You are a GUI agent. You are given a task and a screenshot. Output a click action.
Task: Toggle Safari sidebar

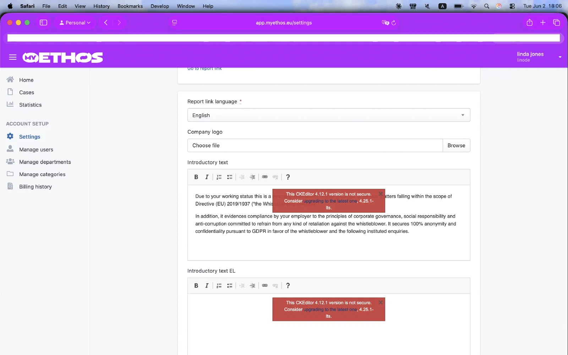tap(43, 23)
